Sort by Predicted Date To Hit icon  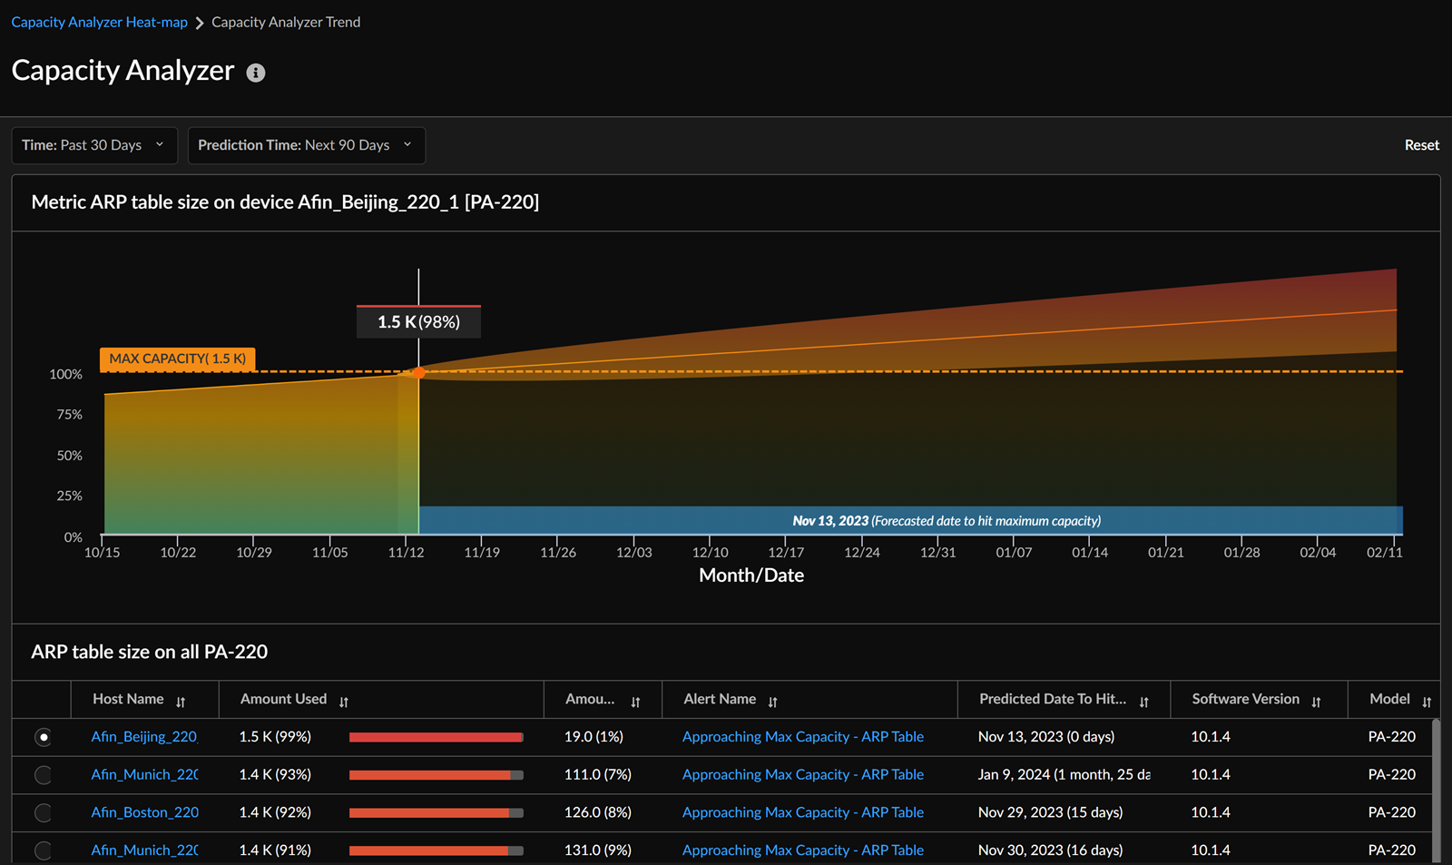[x=1143, y=702]
